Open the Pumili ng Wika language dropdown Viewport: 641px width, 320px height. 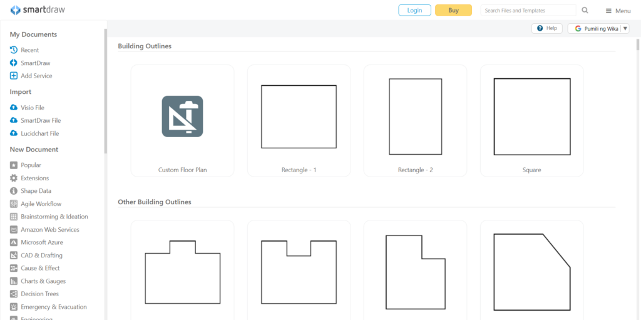point(598,29)
